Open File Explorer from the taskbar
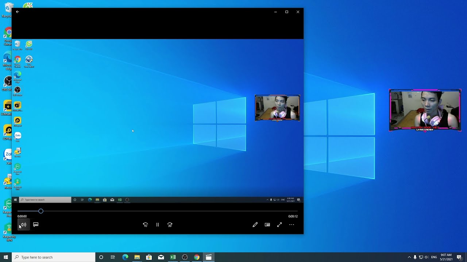The image size is (467, 262). click(137, 257)
